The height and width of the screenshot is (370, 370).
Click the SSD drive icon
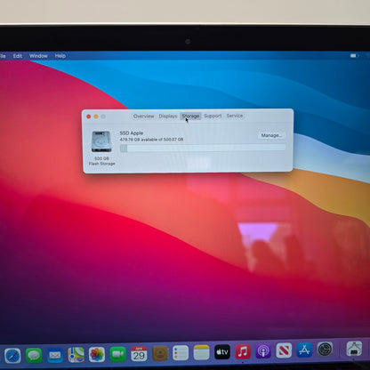[101, 141]
